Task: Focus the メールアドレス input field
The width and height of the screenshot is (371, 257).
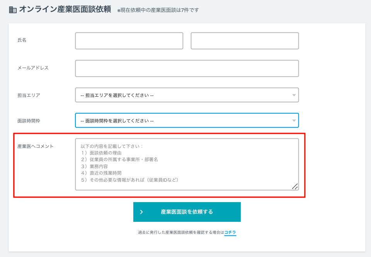Action: (187, 68)
